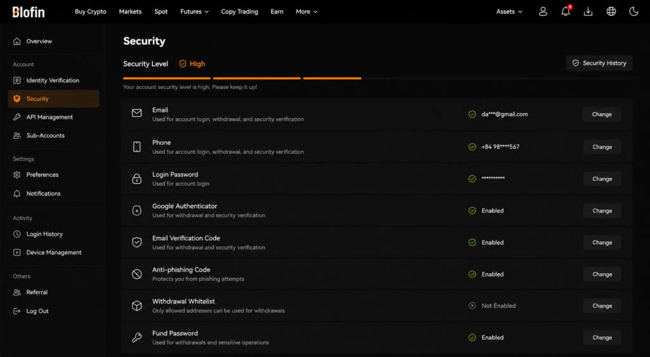The height and width of the screenshot is (357, 650).
Task: Click the Login Password lock icon
Action: click(137, 178)
